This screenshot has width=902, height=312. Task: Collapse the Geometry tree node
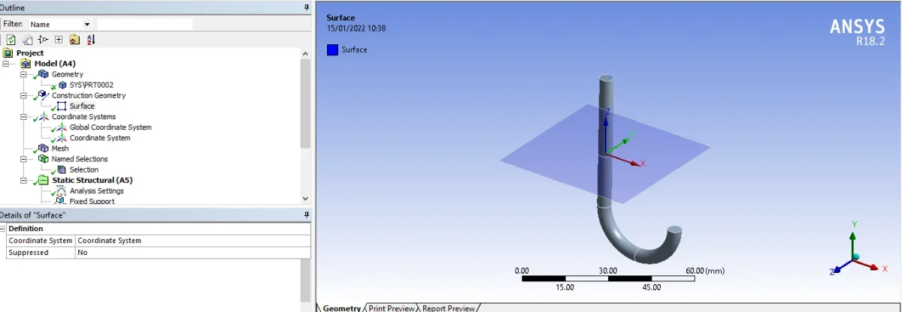tap(23, 74)
